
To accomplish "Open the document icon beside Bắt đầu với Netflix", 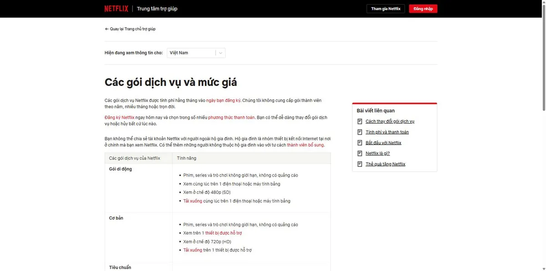I will point(360,143).
